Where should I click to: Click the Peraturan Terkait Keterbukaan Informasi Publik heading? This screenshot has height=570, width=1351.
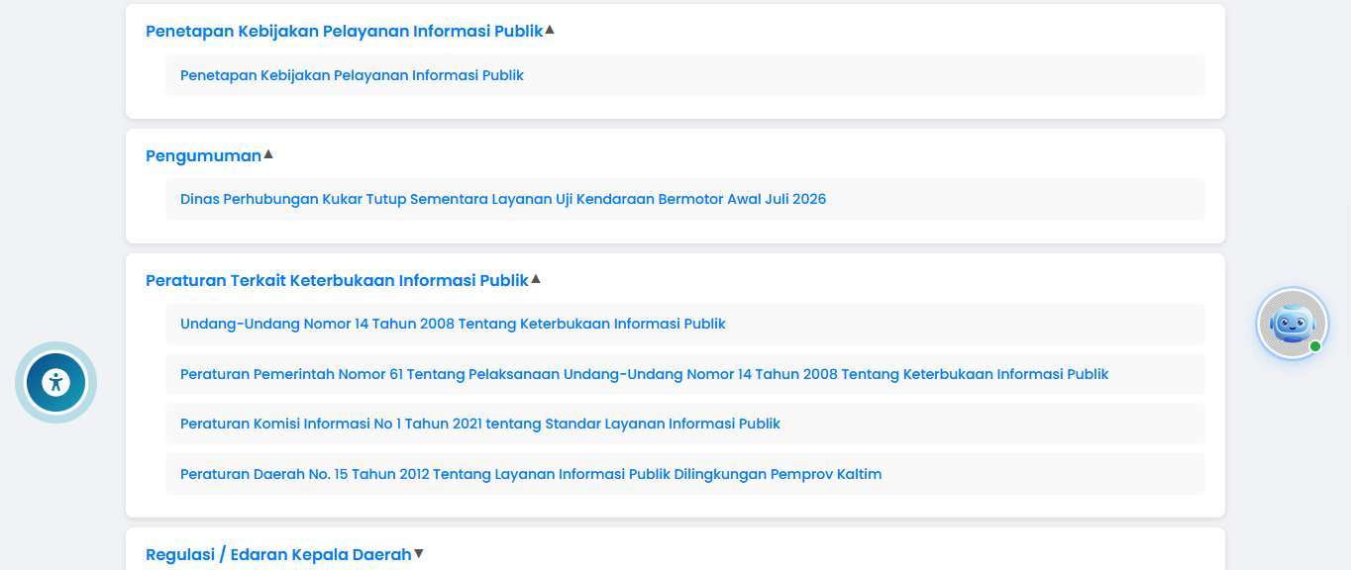[x=337, y=280]
